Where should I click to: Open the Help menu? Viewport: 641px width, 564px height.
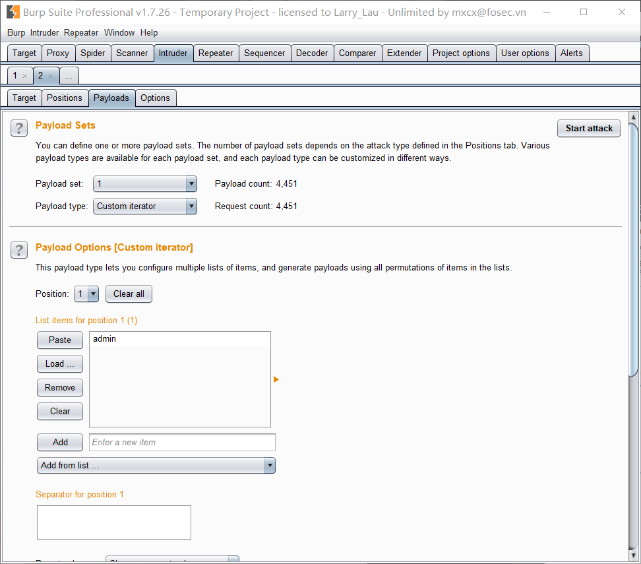149,33
